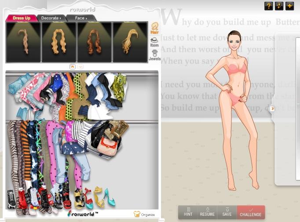Pick the long wavy blonde hair thumbnail
The width and height of the screenshot is (300, 222).
coord(59,42)
